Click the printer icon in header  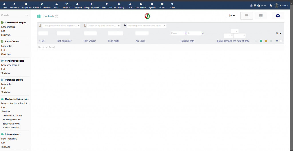point(255,6)
